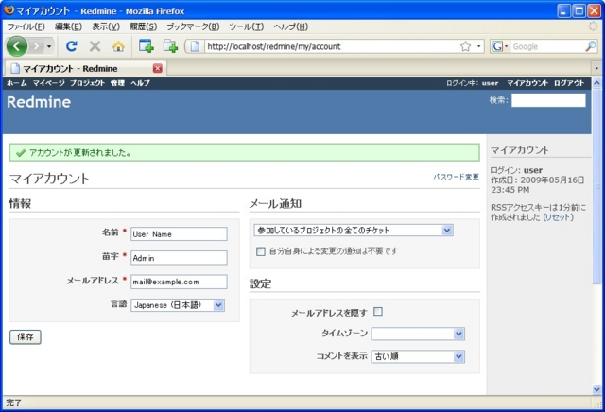Check 自分自身による変更の通知は不要です checkbox
The image size is (605, 412).
[261, 251]
